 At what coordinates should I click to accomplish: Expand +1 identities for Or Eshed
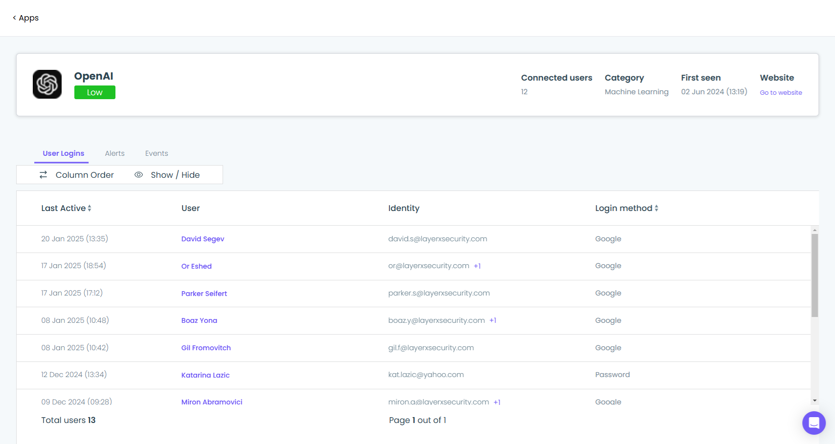point(477,266)
